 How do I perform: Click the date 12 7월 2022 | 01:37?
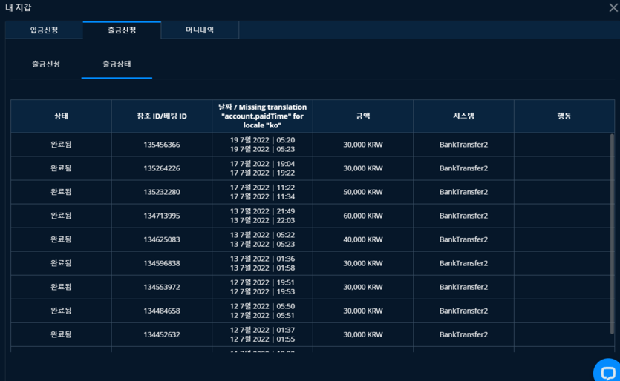point(262,330)
